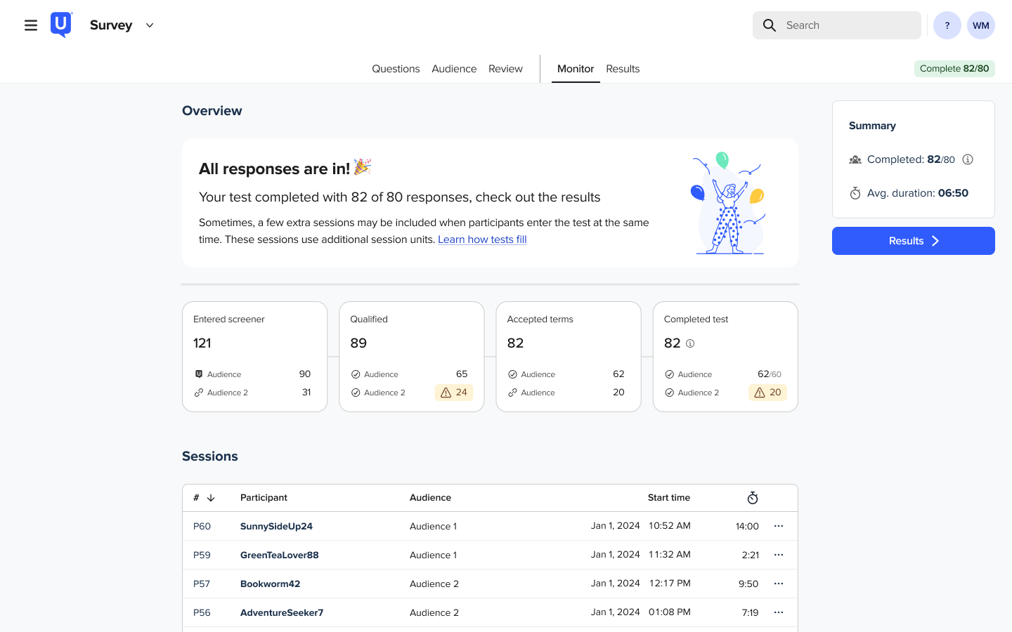Follow the Learn how tests fill link
The image size is (1012, 632).
pos(482,239)
